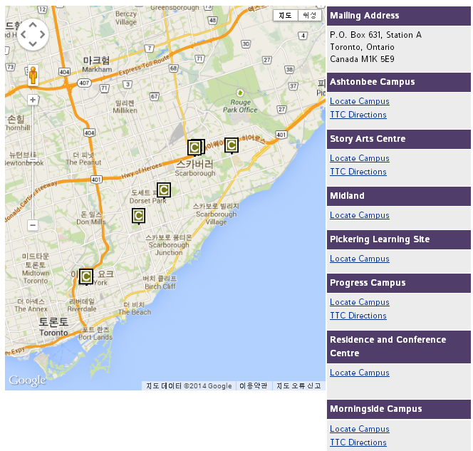The image size is (473, 451).
Task: Open Locate Campus under Ashtonbee Campus
Action: 359,101
